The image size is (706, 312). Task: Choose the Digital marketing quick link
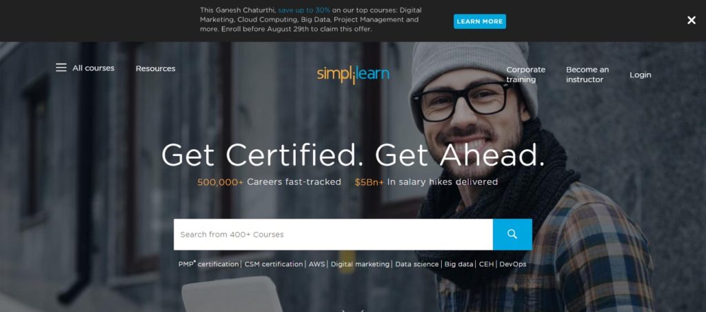point(360,264)
